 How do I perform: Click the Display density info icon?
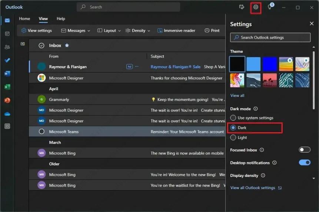point(263,175)
